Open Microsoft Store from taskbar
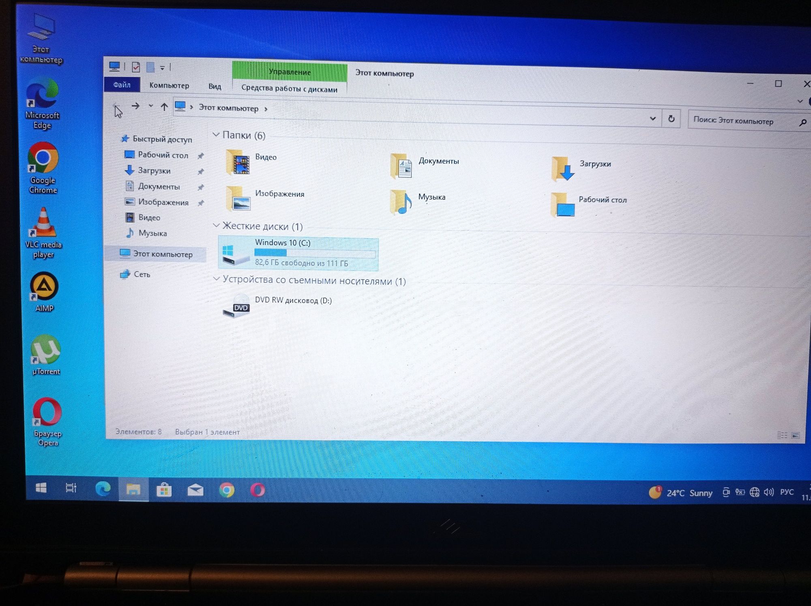This screenshot has width=811, height=606. (164, 490)
